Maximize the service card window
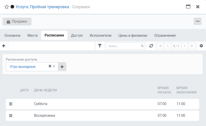Screen dimensions: 206x126 (x=188, y=6)
